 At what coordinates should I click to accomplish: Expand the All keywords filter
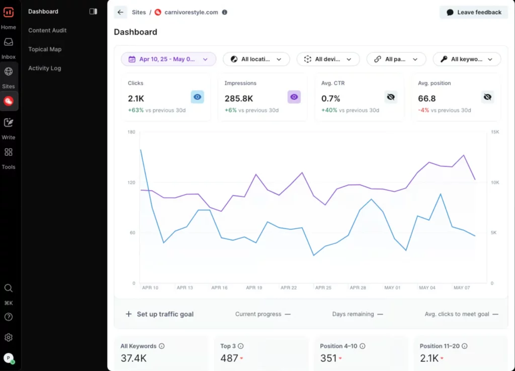tap(467, 59)
